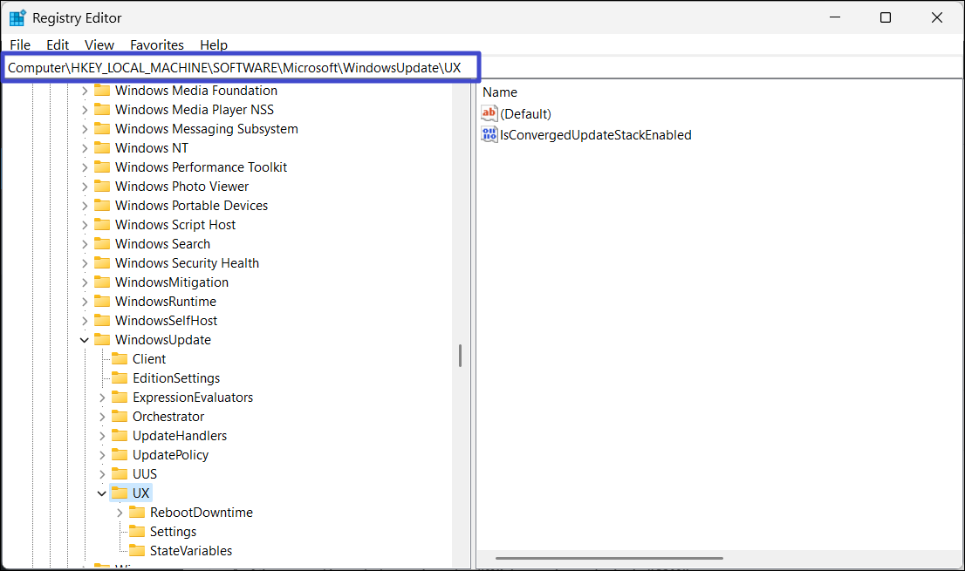Click the StateVariables folder icon

(x=137, y=551)
